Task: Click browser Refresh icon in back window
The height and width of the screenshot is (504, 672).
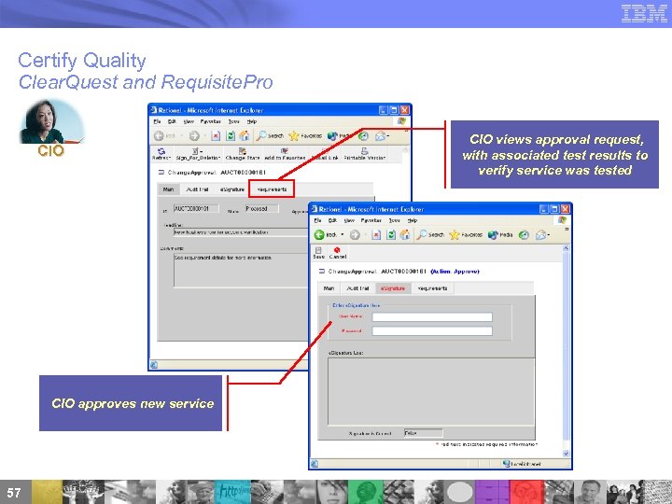Action: coord(231,136)
